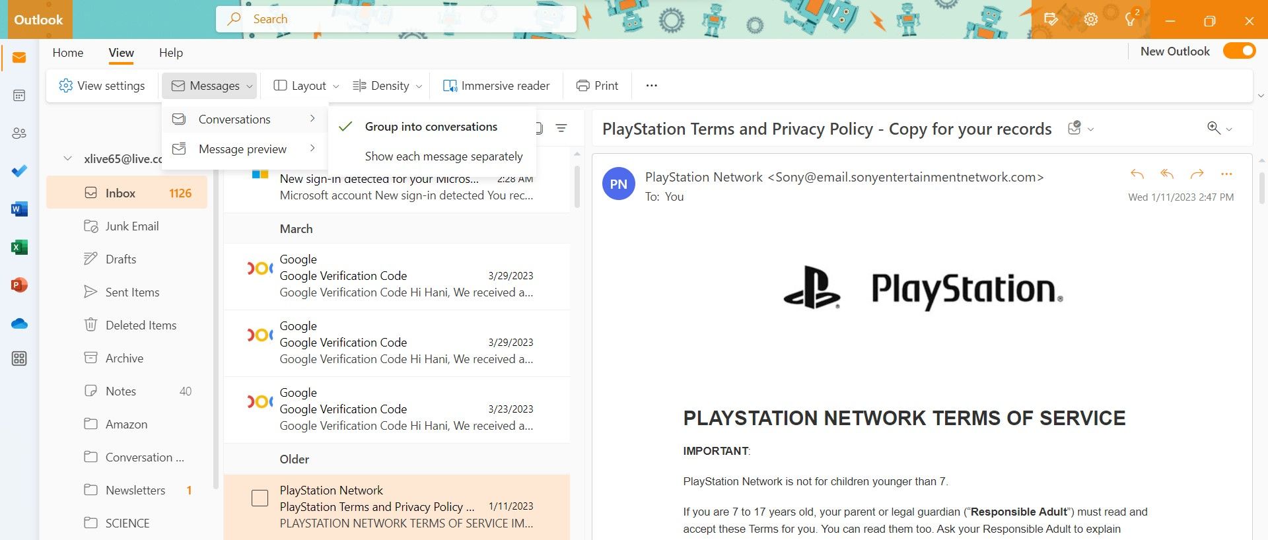Open ribbon overflow three dots
Screen dimensions: 1268x540
pyautogui.click(x=652, y=86)
